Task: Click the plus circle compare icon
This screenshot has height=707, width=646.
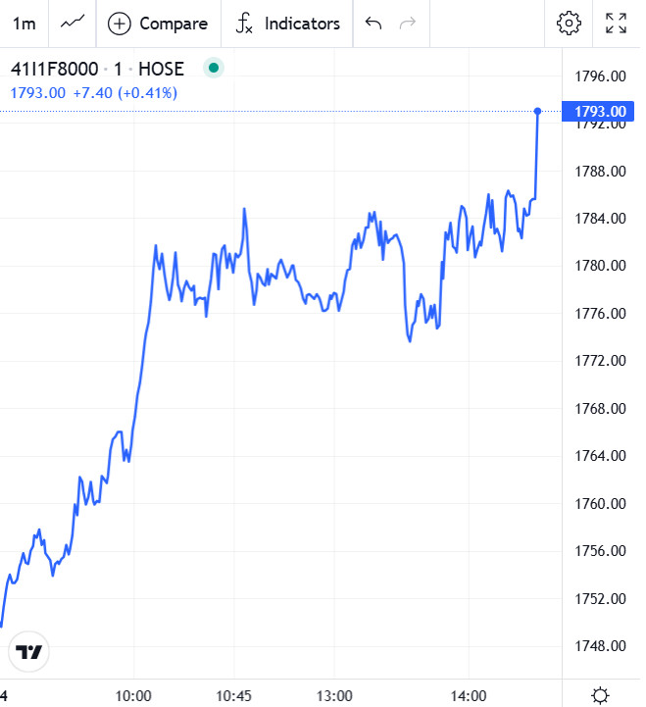Action: click(x=120, y=24)
